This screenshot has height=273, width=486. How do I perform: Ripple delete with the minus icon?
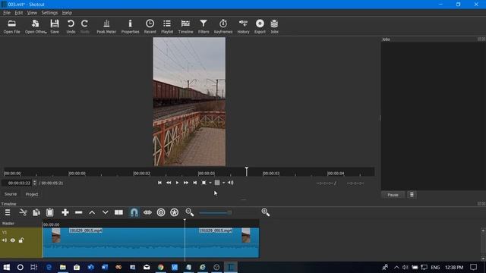(x=78, y=212)
